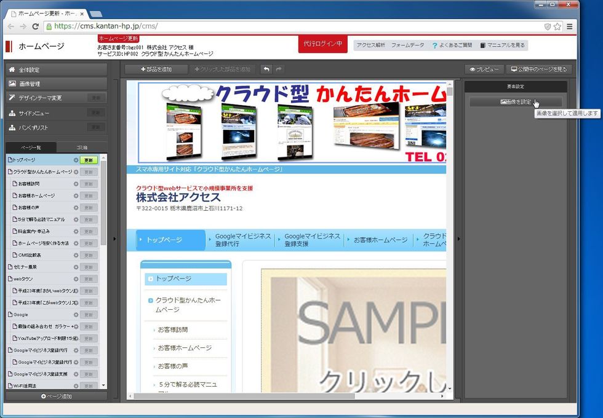The image size is (603, 418).
Task: Bookmark page with the star icon
Action: point(557,26)
